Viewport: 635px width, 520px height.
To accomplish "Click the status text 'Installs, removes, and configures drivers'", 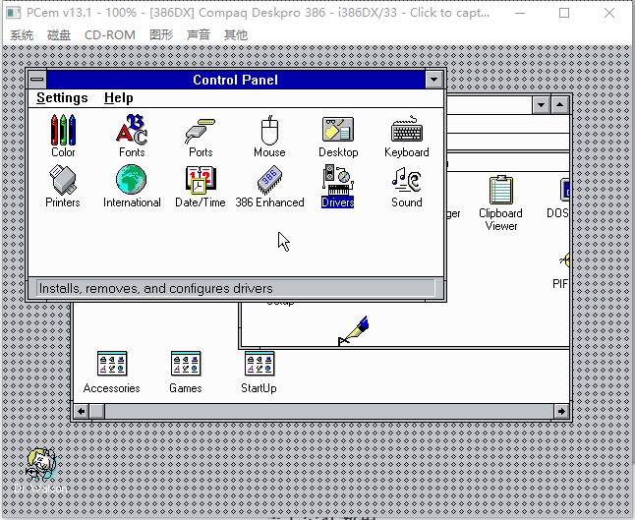I will tap(156, 288).
